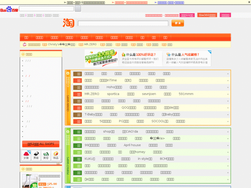Screen dimensions: 251x188
Task: Click the arrow icon in top sidebar panel header
Action: (x=23, y=54)
